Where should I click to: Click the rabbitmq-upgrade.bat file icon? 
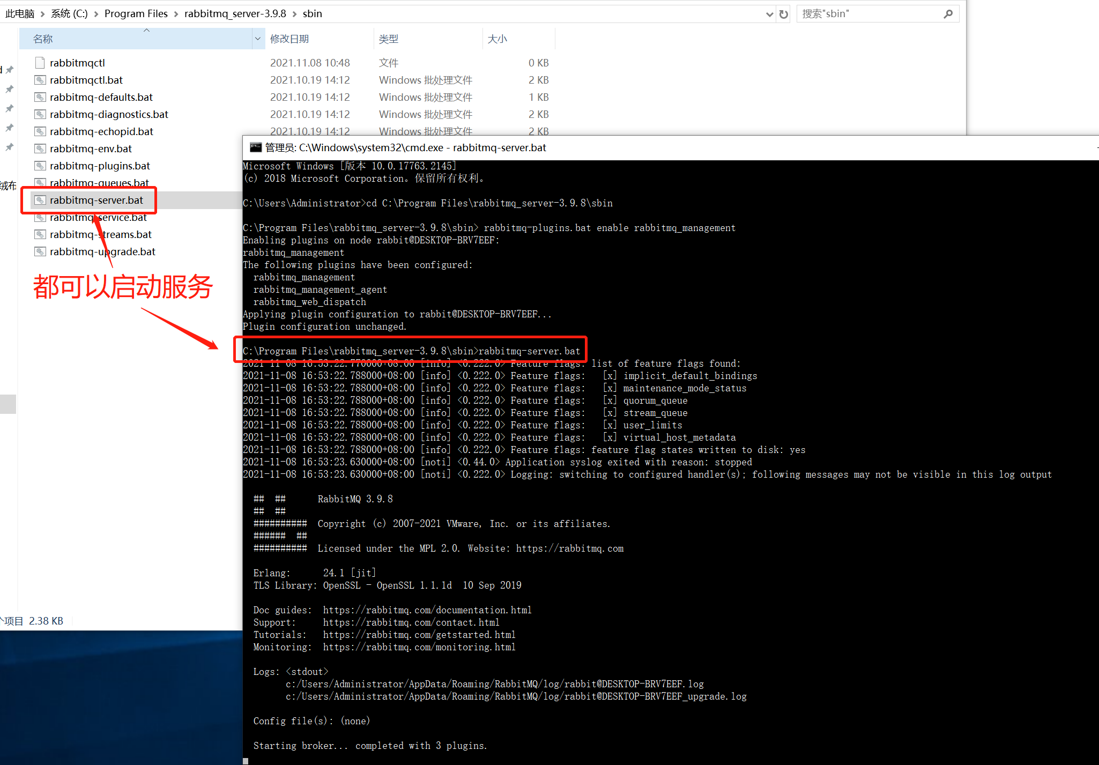pyautogui.click(x=40, y=251)
